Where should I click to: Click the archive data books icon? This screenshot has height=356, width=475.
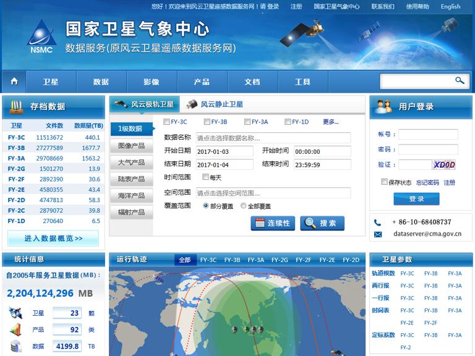(16, 106)
